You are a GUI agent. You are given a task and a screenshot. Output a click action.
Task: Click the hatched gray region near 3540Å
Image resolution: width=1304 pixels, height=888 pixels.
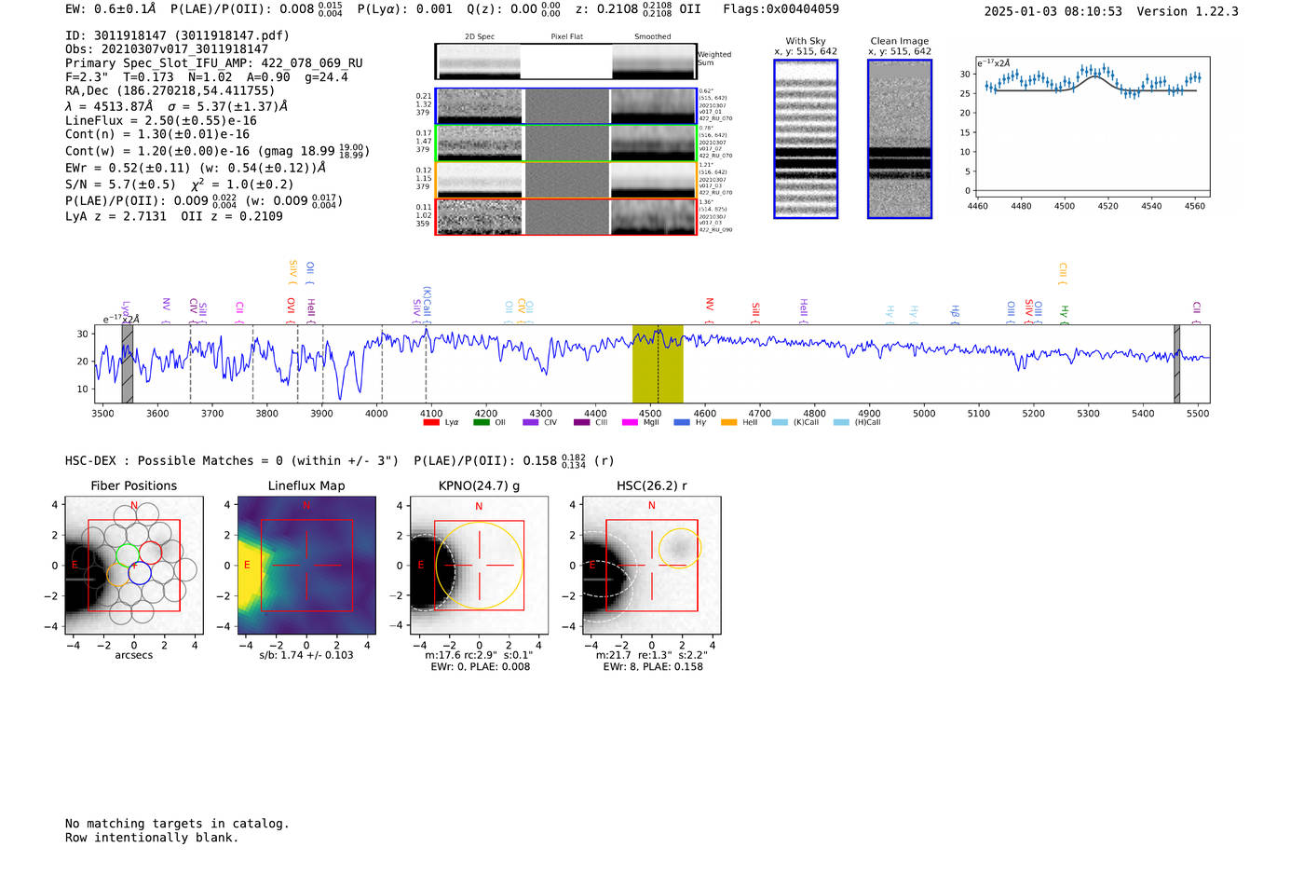(128, 364)
